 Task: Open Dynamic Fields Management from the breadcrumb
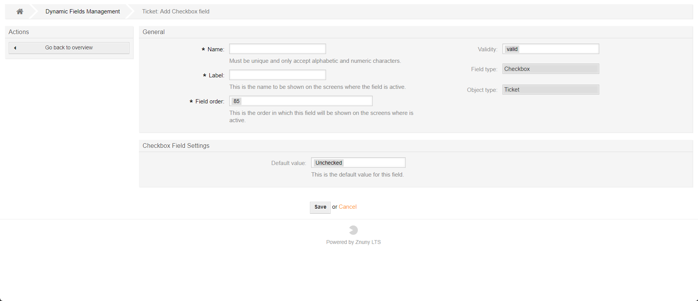coord(82,11)
